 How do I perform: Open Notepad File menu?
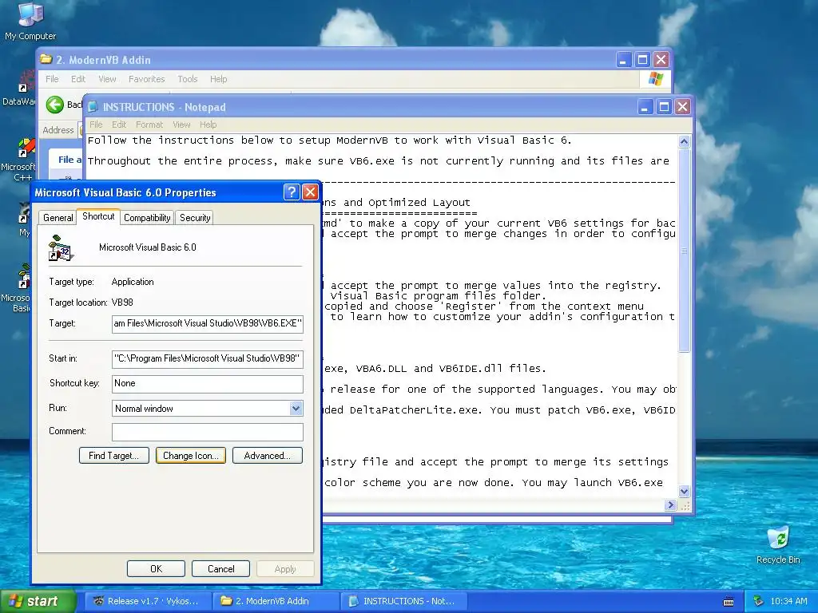(96, 125)
